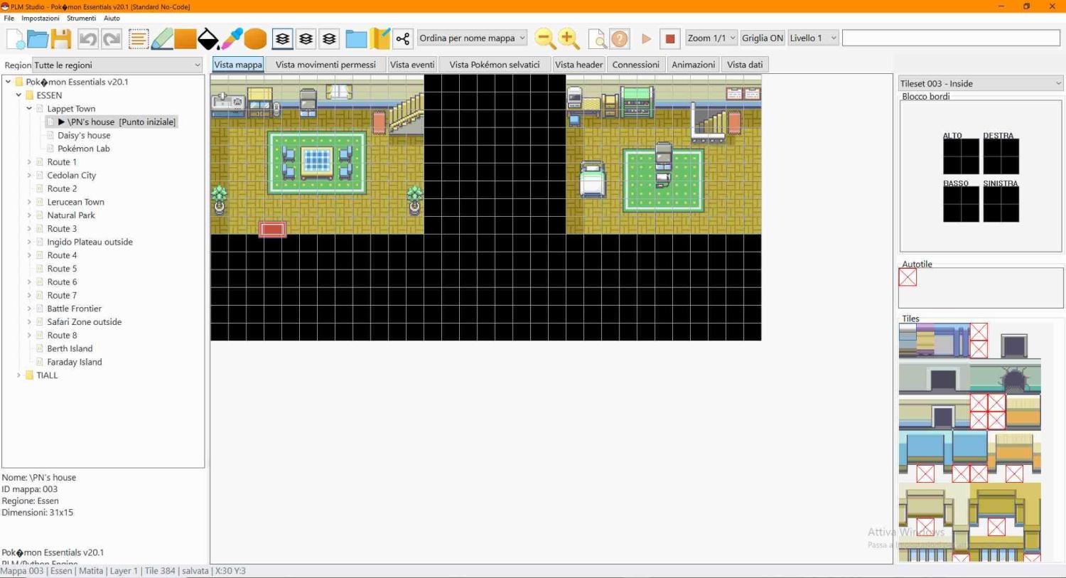The height and width of the screenshot is (578, 1066).
Task: Select Natural Park in the map tree
Action: tap(71, 215)
